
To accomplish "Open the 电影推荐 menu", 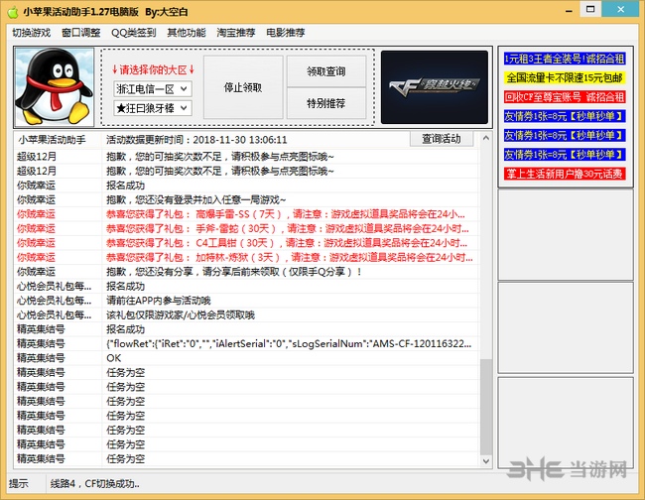I will coord(286,33).
